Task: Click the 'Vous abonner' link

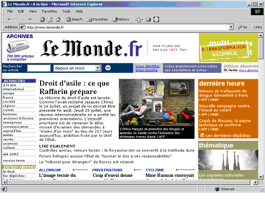Action: (249, 70)
